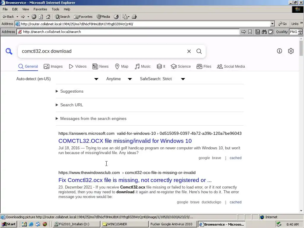Open cached link for thewindowsclub result
The width and height of the screenshot is (304, 228).
(235, 202)
